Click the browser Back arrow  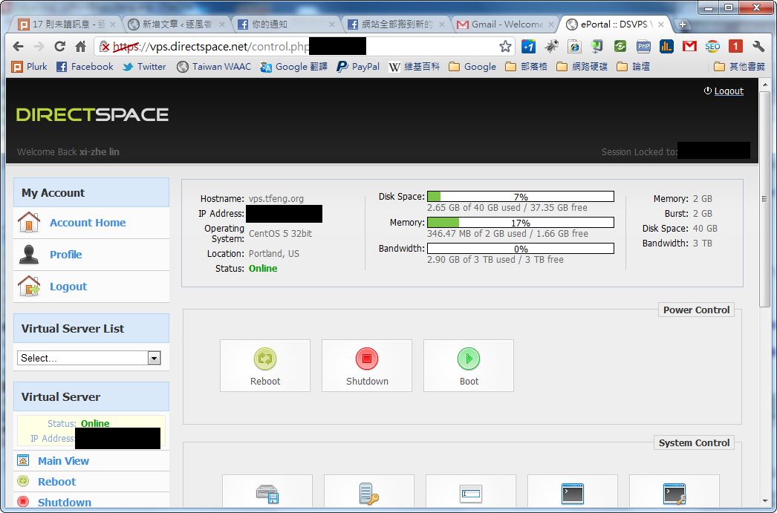tap(19, 47)
